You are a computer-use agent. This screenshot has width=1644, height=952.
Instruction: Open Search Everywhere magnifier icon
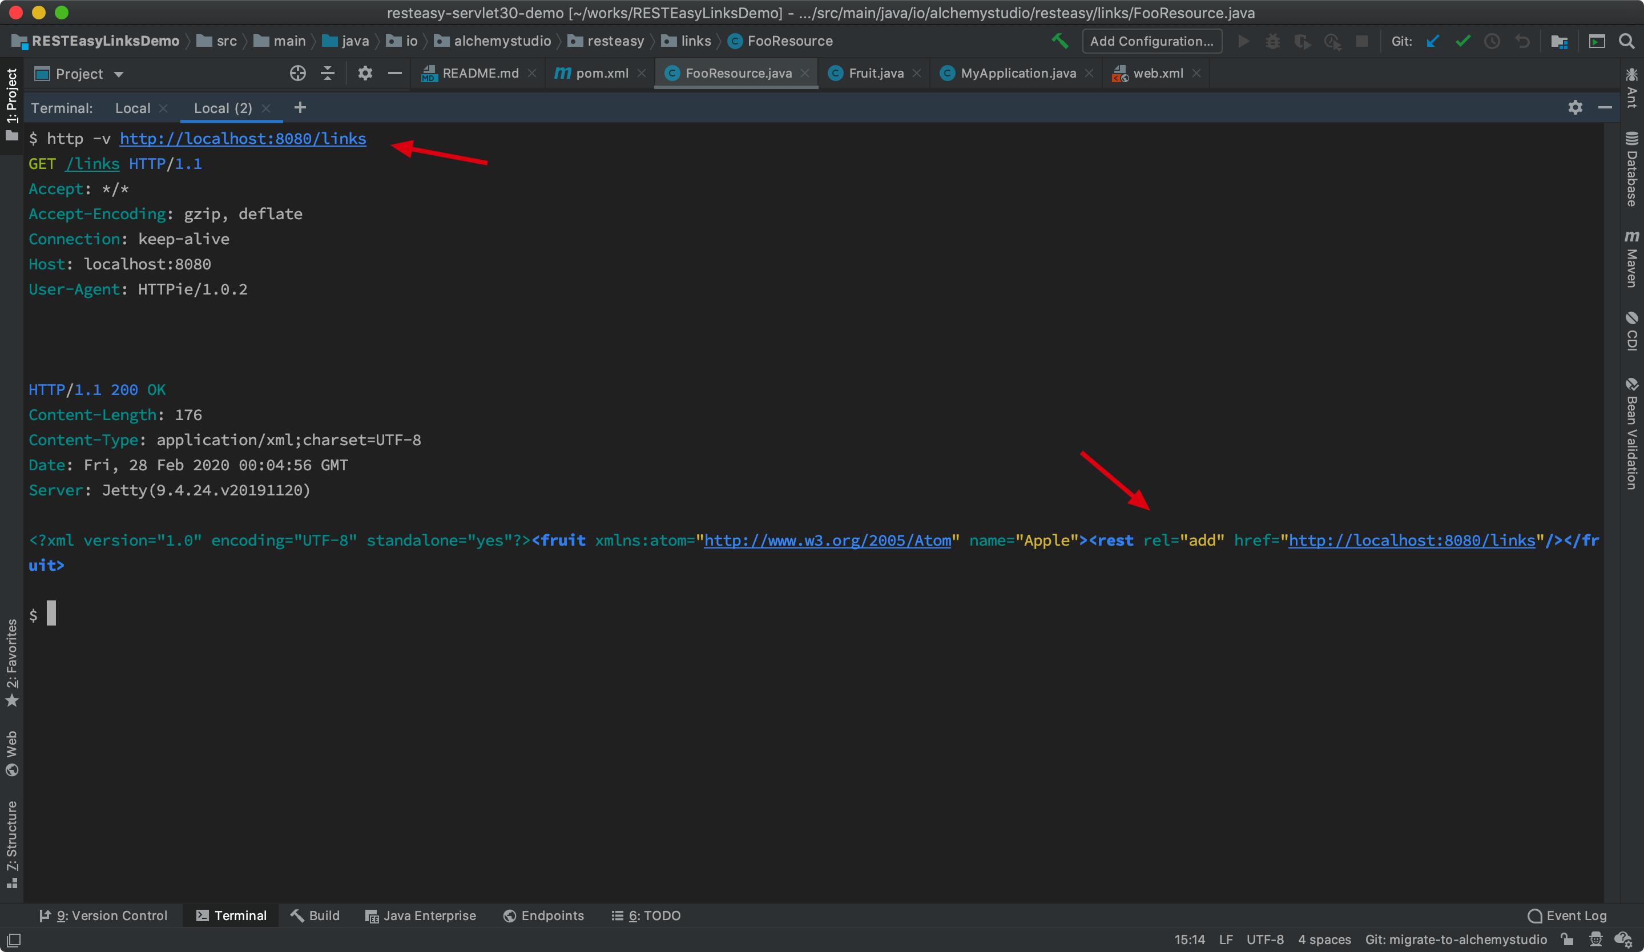pyautogui.click(x=1626, y=41)
